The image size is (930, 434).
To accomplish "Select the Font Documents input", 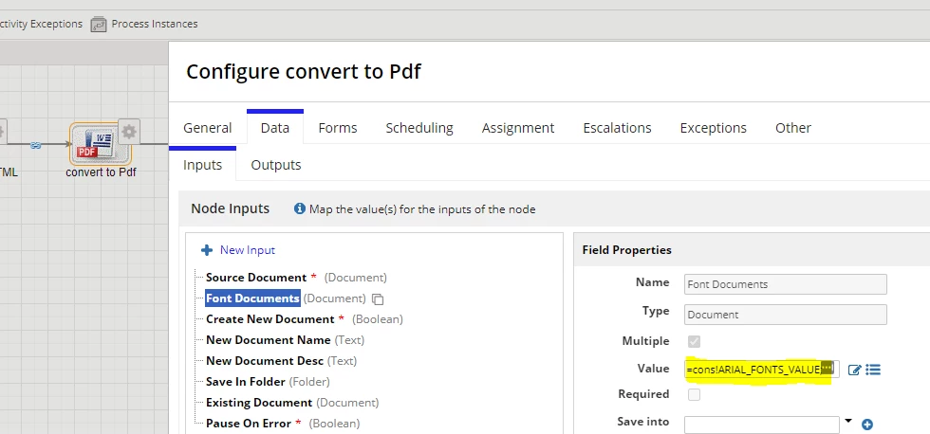I will 252,298.
